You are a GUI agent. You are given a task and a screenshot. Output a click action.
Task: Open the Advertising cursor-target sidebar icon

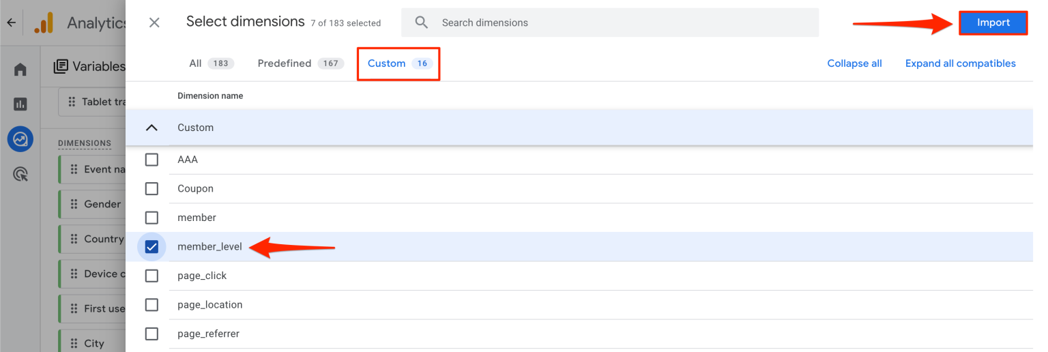coord(20,174)
